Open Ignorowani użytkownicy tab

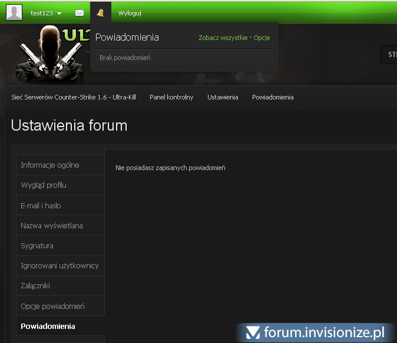pyautogui.click(x=59, y=266)
